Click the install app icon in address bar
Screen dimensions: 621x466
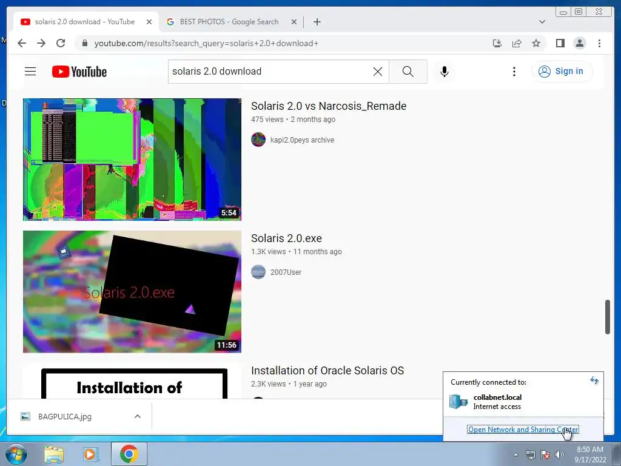(497, 43)
